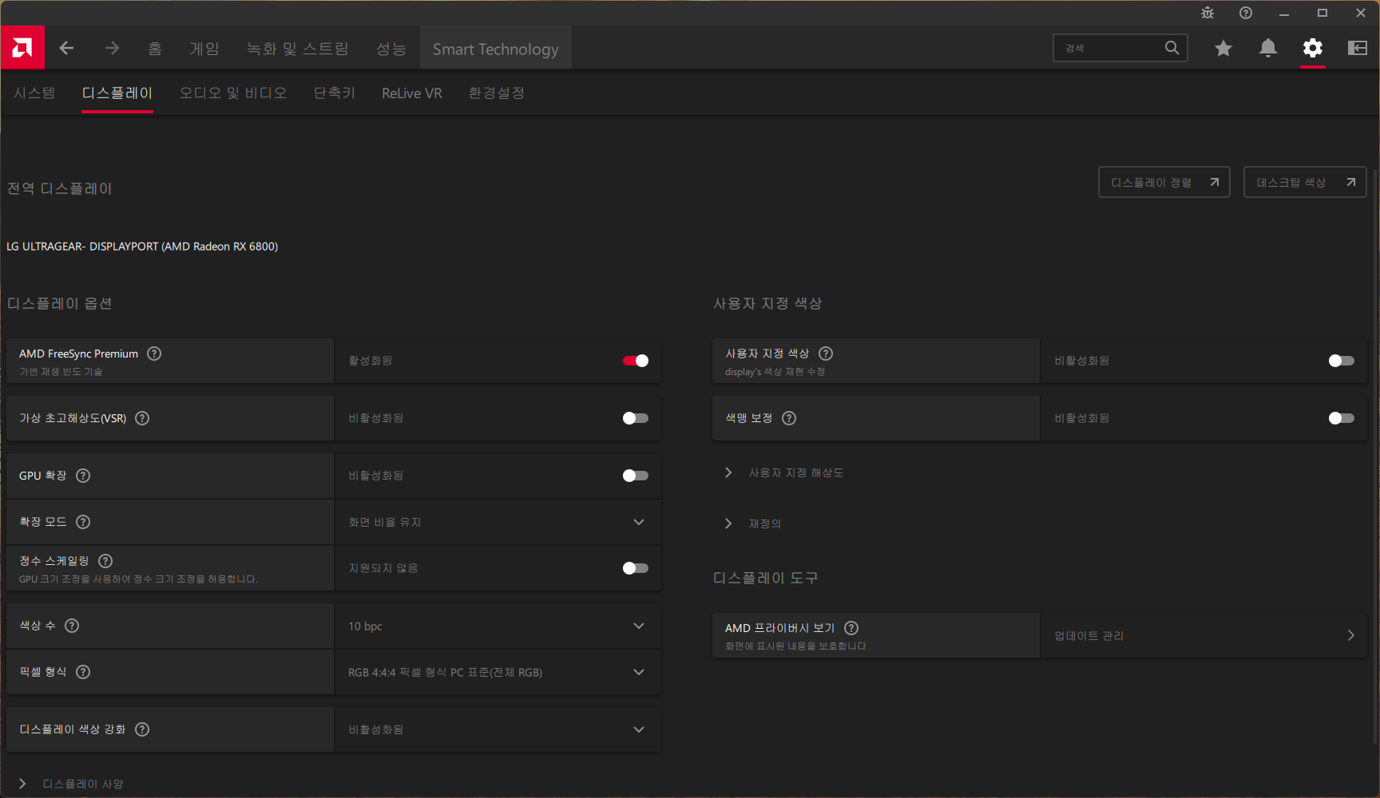Open ReLive VR settings tab
The image size is (1380, 798).
tap(412, 93)
